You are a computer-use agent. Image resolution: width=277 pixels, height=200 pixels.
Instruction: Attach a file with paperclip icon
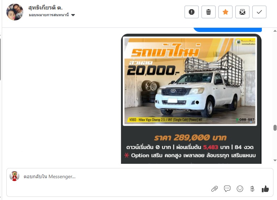pos(215,189)
